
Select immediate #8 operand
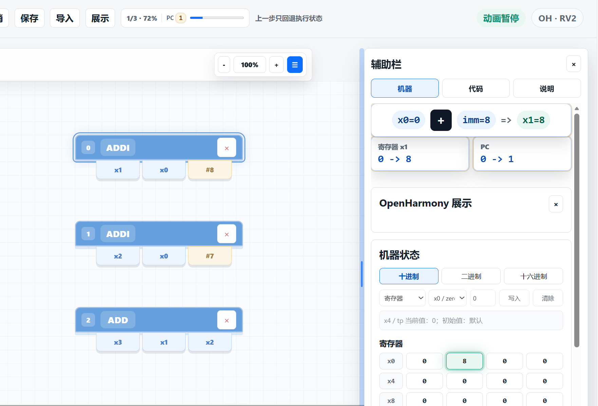[210, 170]
